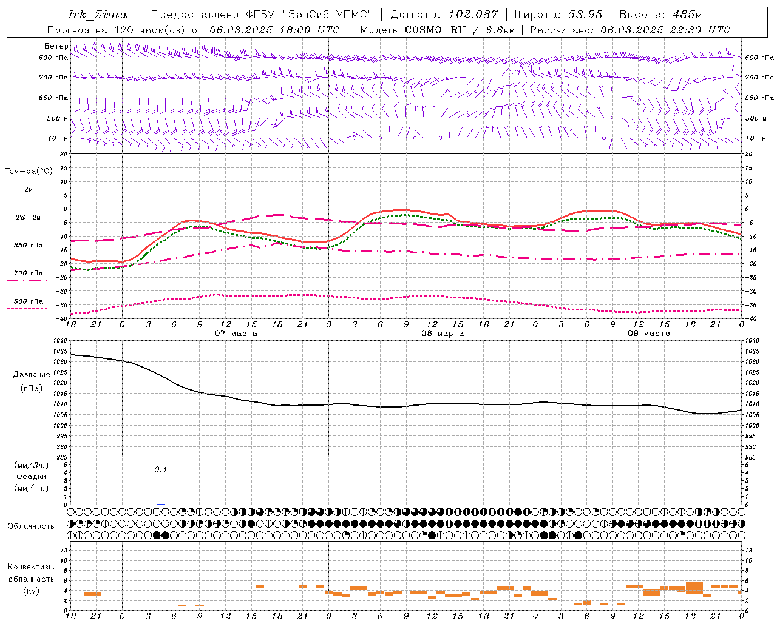Click the '(гПа)' pressure unit label
Screen dimensions: 777x621
32,388
